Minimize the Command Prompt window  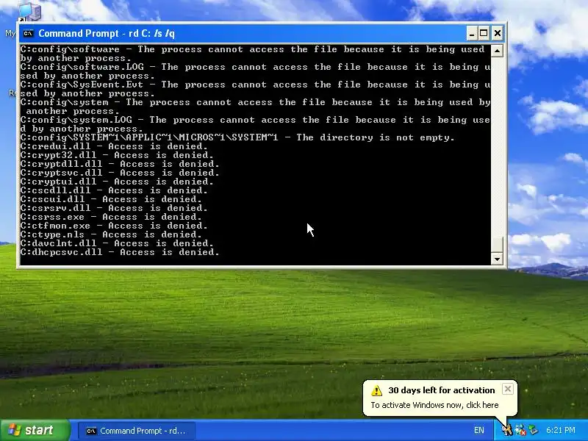472,34
